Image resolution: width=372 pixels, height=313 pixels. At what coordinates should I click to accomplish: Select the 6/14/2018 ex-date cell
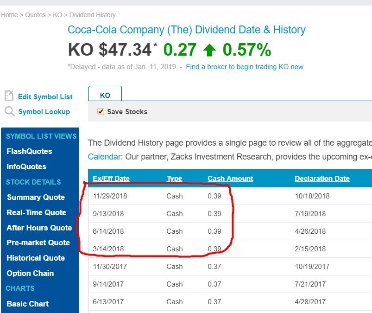click(x=108, y=231)
